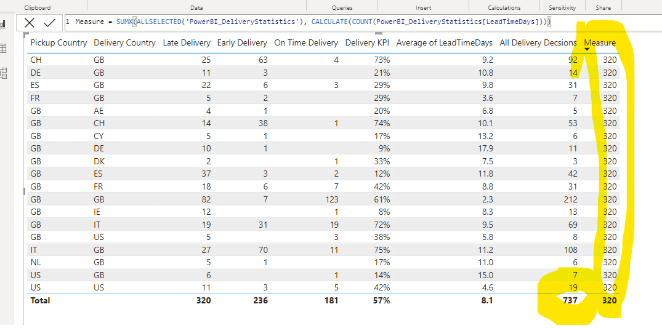Screen dimensions: 662x328
Task: Click All Delivery Decsions value 108
Action: click(x=570, y=249)
